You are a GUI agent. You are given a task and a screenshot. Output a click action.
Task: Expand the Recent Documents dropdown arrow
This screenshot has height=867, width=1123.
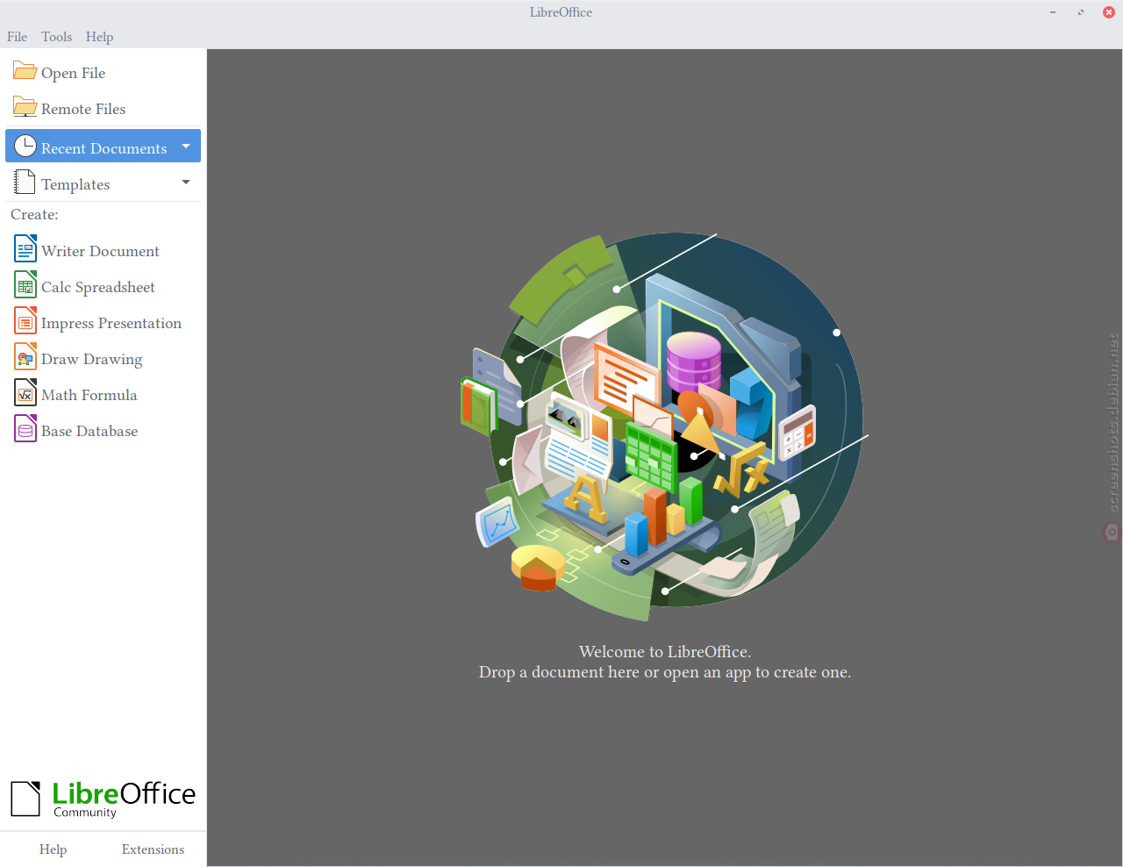tap(186, 146)
